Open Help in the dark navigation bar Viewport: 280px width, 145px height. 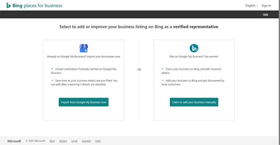pos(265,14)
